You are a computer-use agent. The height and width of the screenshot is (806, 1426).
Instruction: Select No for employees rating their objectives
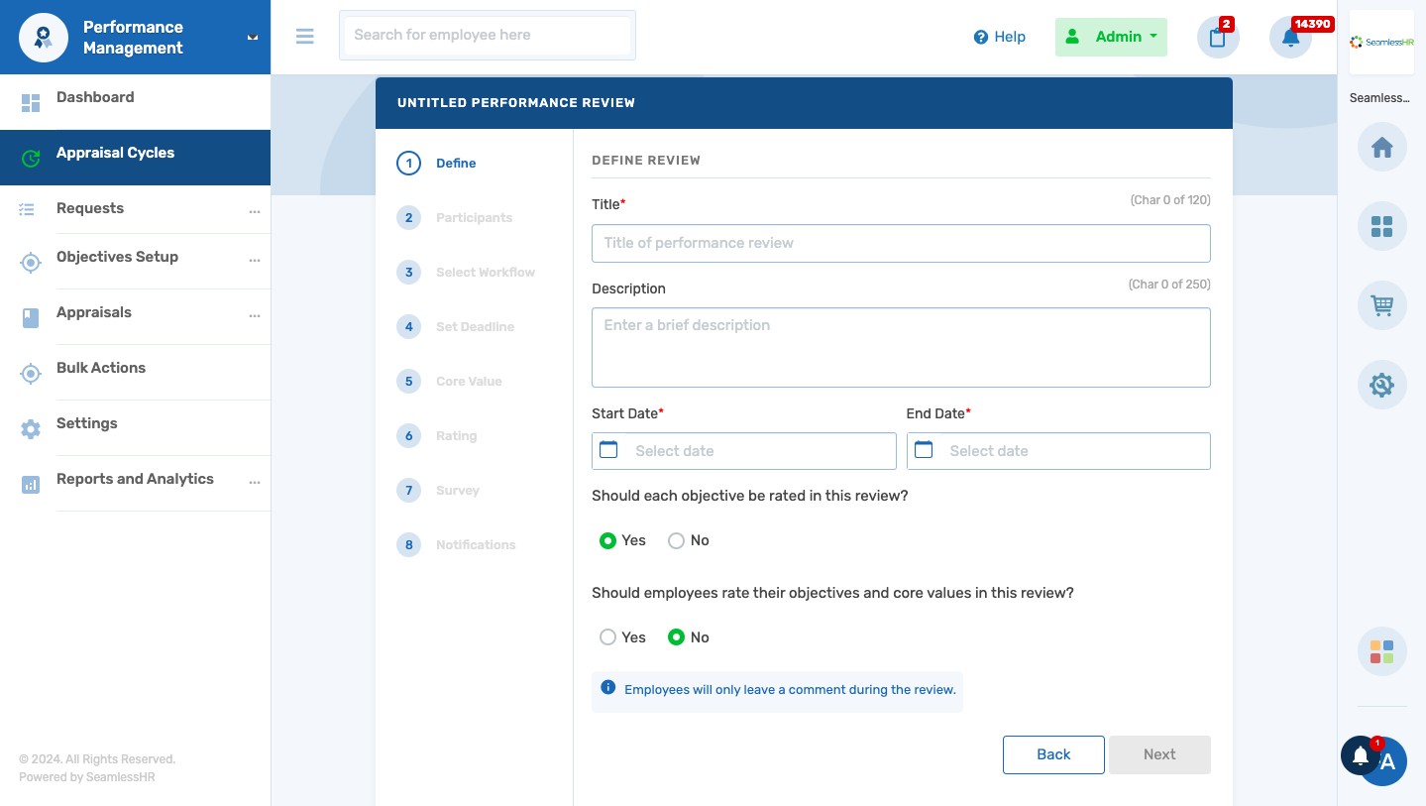[x=676, y=637]
